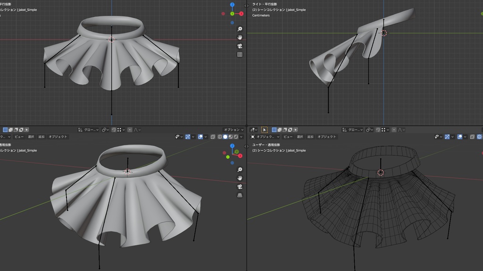Switch to rendered viewport shading mode
Viewport: 483px width, 271px height.
tap(235, 136)
